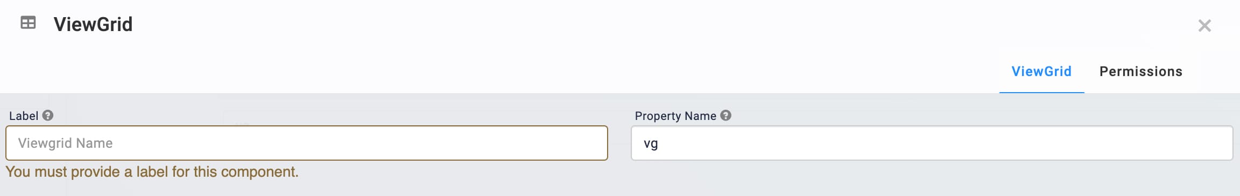Screen dimensions: 1240x196
Task: Click the 'Property Name' field caption text
Action: pos(675,116)
